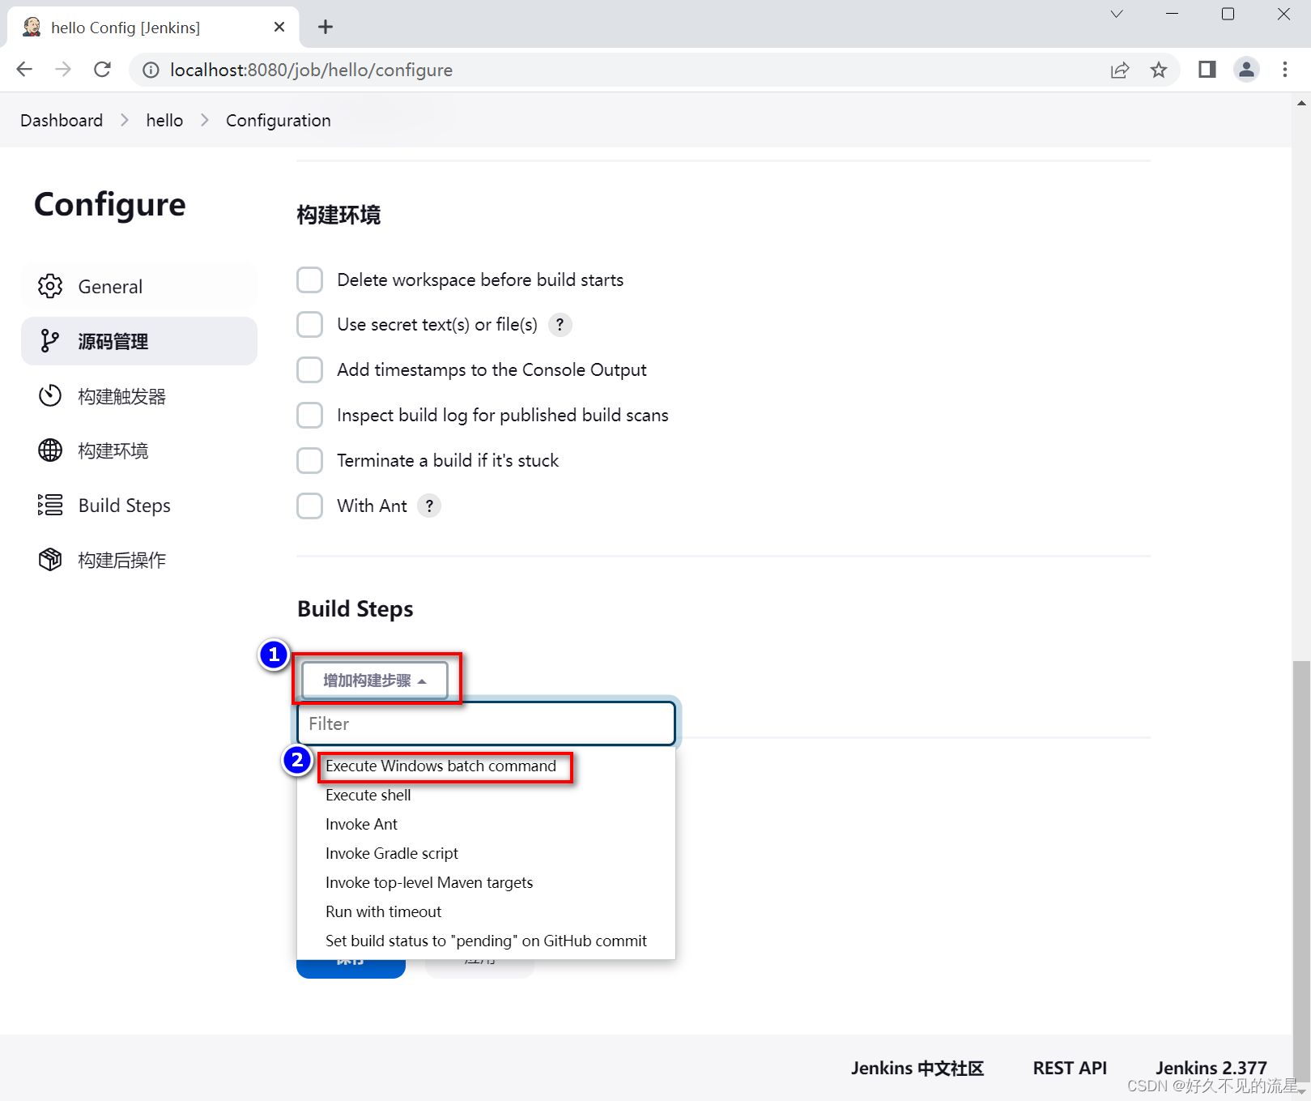Go to 构建后操作 section in sidebar
The height and width of the screenshot is (1101, 1311).
(x=139, y=559)
